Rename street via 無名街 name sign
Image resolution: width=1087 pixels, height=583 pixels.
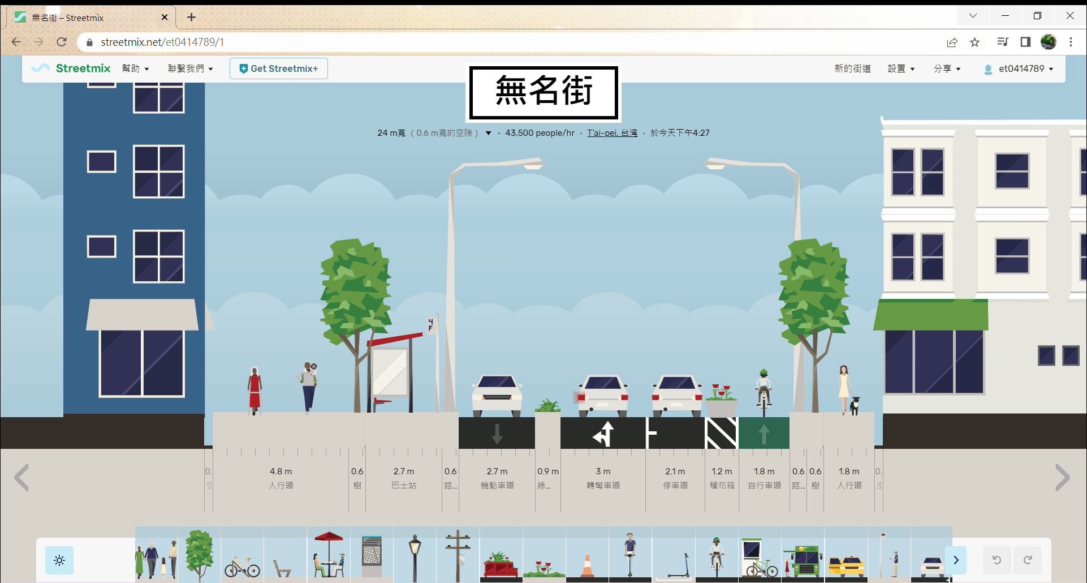coord(543,92)
